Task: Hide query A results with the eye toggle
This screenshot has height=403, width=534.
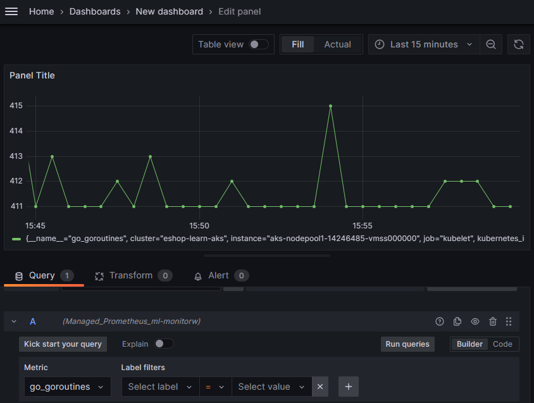Action: coord(475,321)
